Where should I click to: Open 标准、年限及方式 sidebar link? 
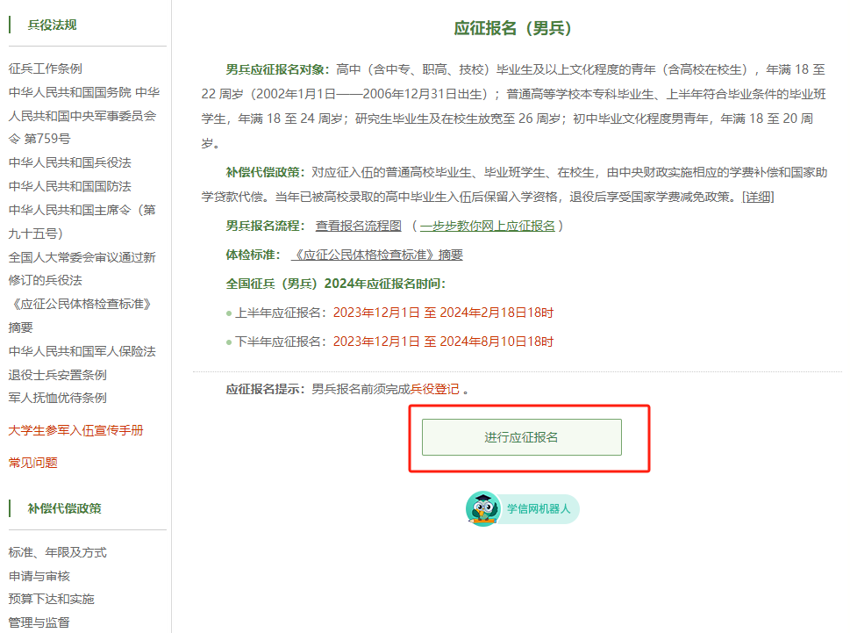point(58,552)
